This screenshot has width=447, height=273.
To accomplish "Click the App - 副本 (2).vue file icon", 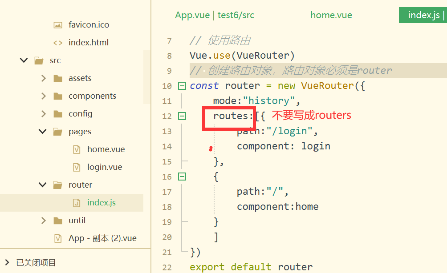I will click(58, 238).
